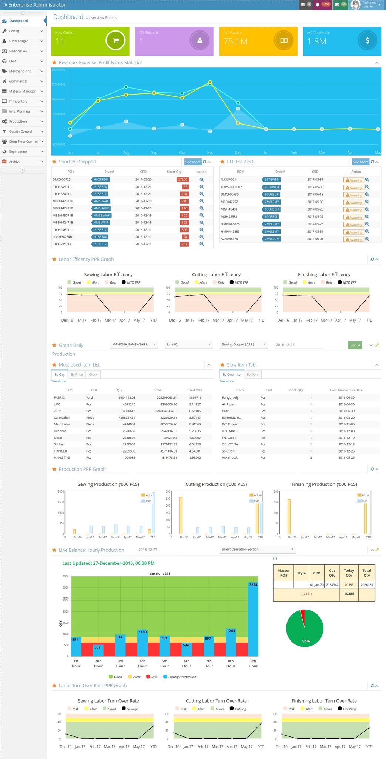Click the Line Balance date field 2016-12-27
386x759 pixels.
pos(156,550)
